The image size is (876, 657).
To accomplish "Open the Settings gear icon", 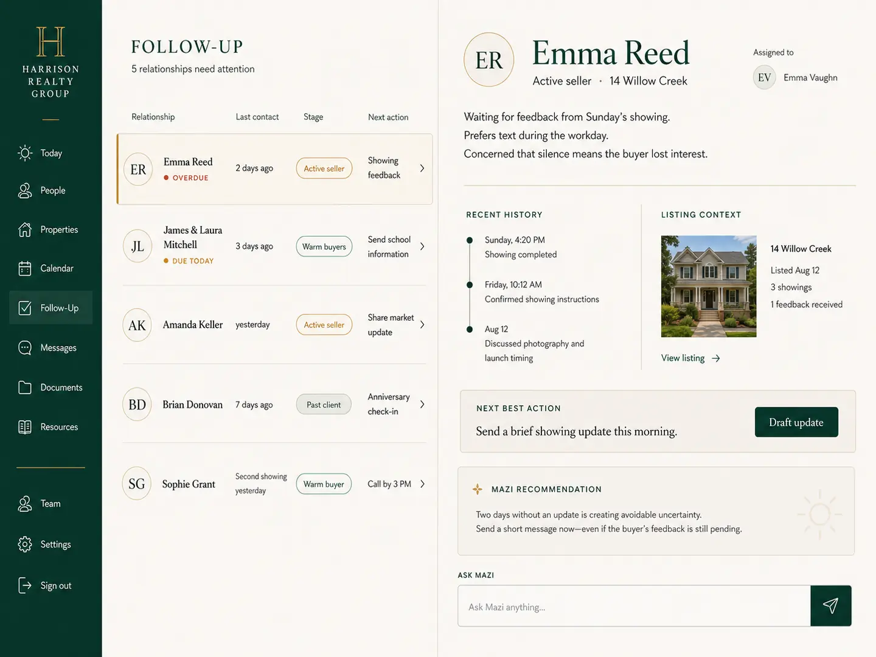I will tap(25, 544).
